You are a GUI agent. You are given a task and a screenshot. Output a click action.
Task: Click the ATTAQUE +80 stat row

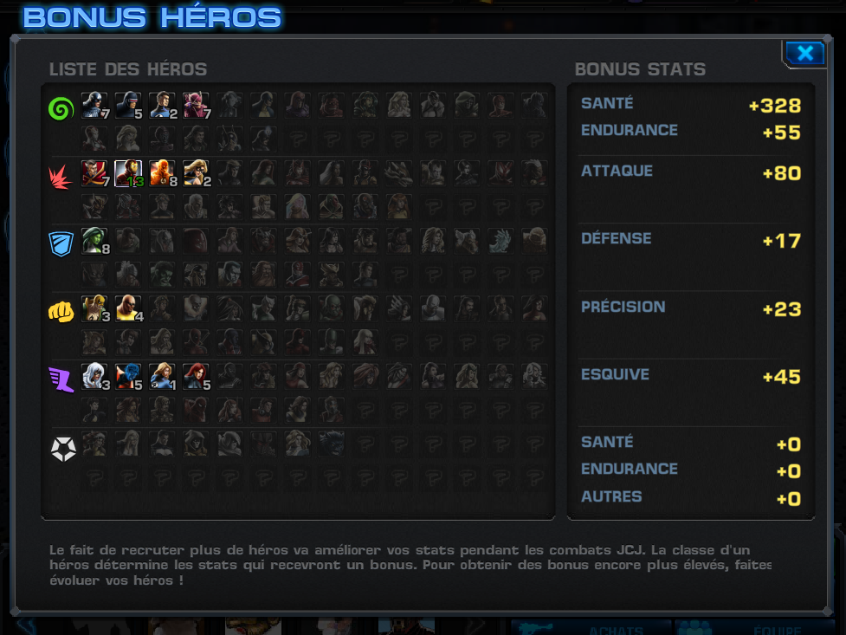[x=691, y=172]
